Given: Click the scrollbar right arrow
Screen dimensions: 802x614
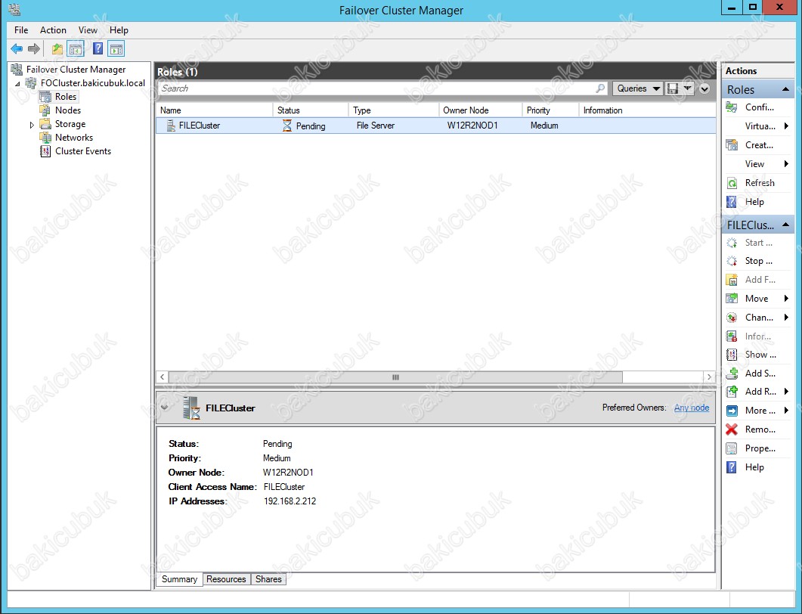Looking at the screenshot, I should coord(709,377).
